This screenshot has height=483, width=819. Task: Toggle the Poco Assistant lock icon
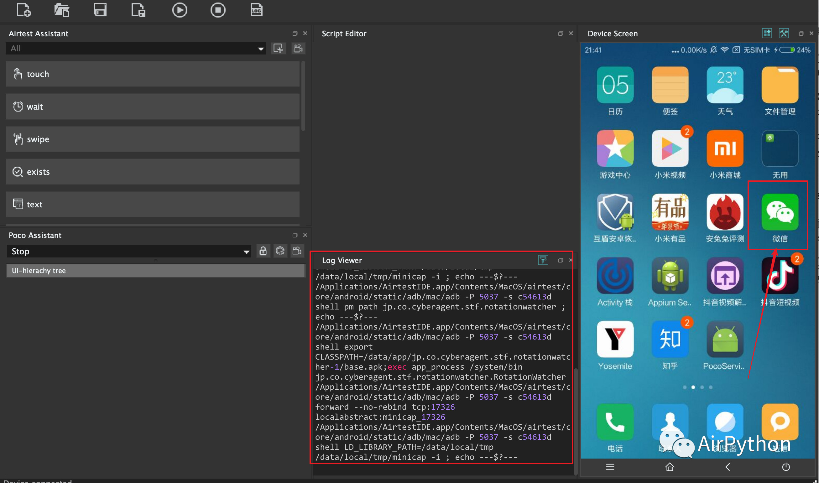(x=263, y=251)
